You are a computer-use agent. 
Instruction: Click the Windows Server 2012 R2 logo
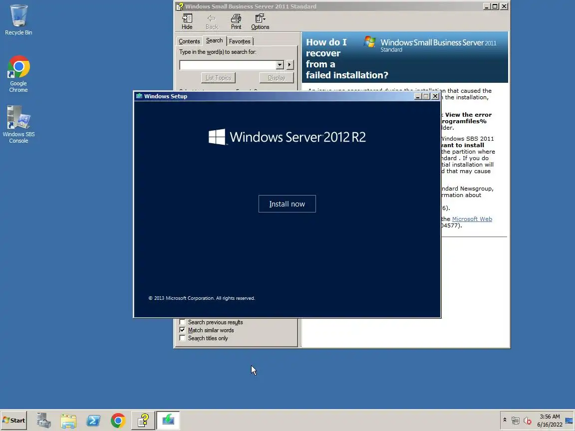click(287, 137)
